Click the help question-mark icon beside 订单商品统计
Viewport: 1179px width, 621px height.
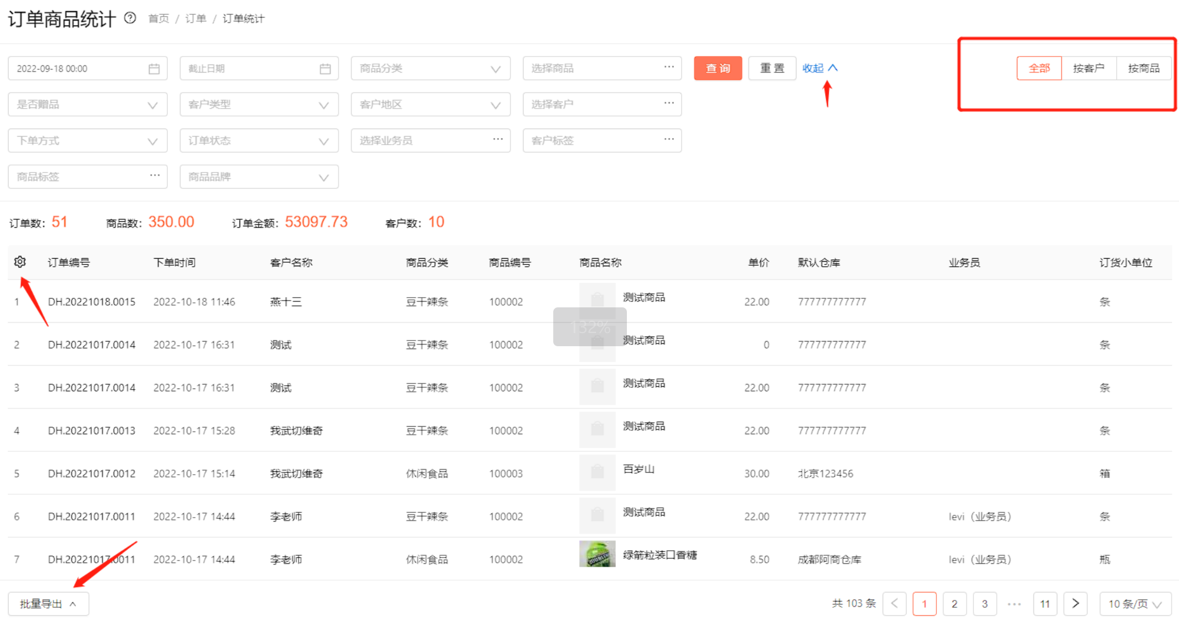click(130, 18)
